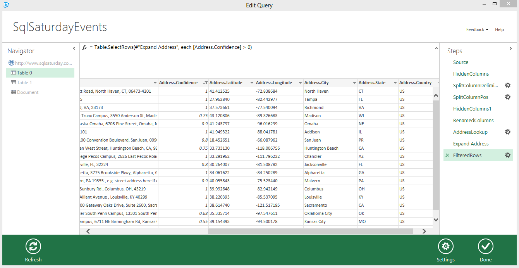The image size is (519, 268).
Task: Click the SqlSaturdayEvents query name
Action: coord(60,27)
